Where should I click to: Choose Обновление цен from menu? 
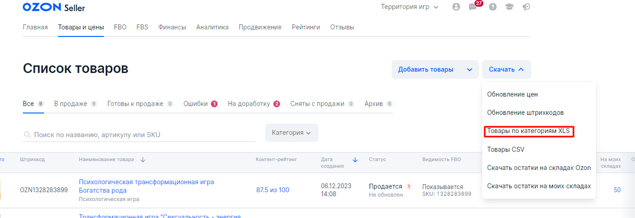[512, 94]
